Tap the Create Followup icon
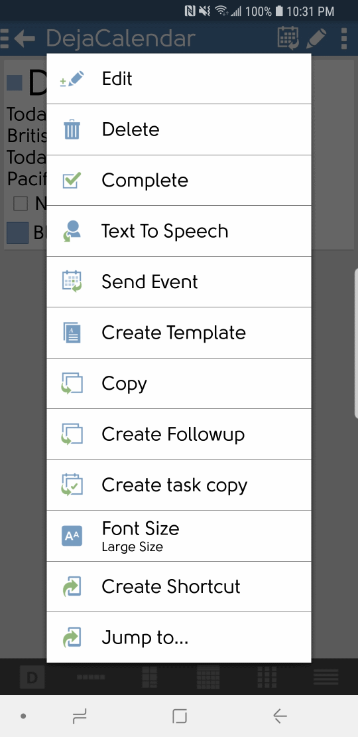Image resolution: width=358 pixels, height=737 pixels. coord(72,434)
